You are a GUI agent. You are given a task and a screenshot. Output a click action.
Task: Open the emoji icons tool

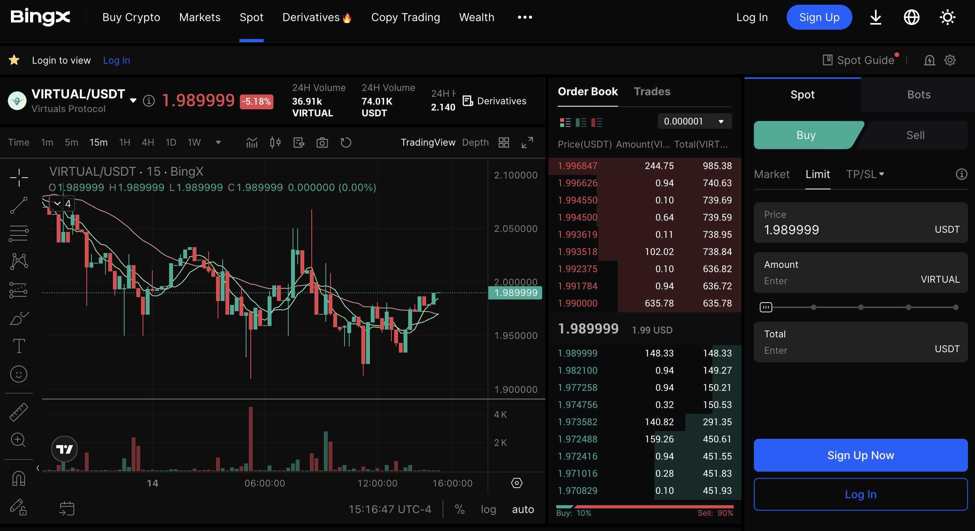[x=19, y=374]
